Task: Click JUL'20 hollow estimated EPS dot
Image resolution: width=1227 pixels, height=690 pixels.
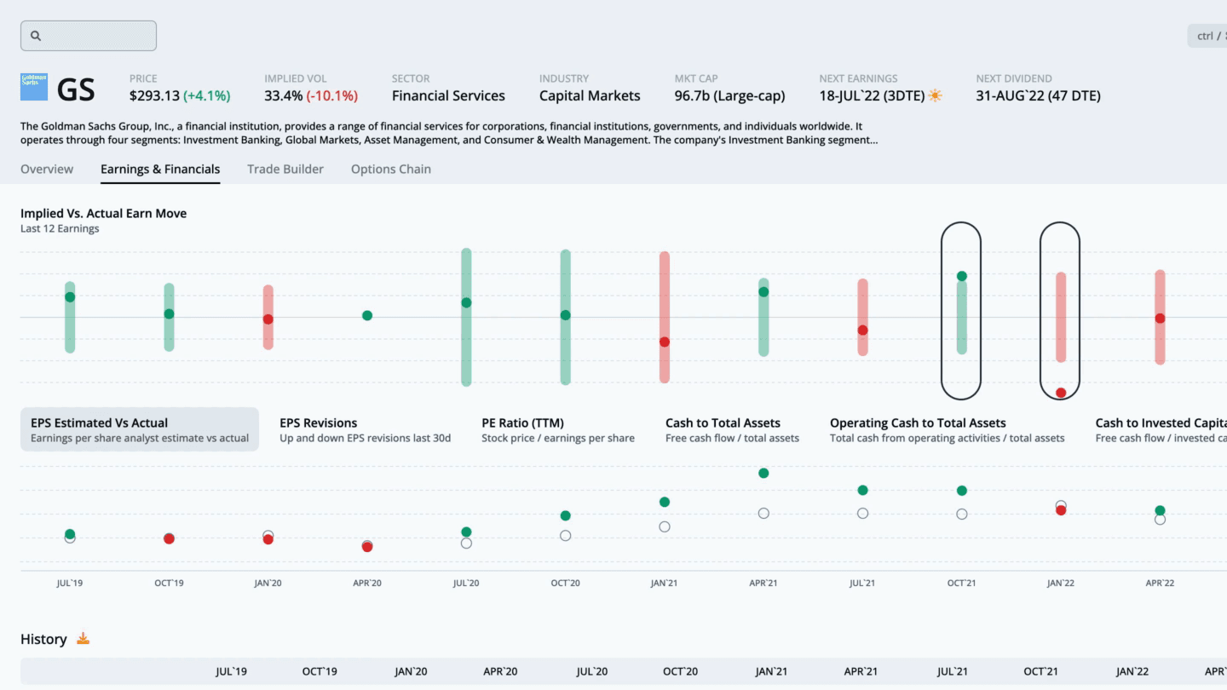Action: coord(466,543)
